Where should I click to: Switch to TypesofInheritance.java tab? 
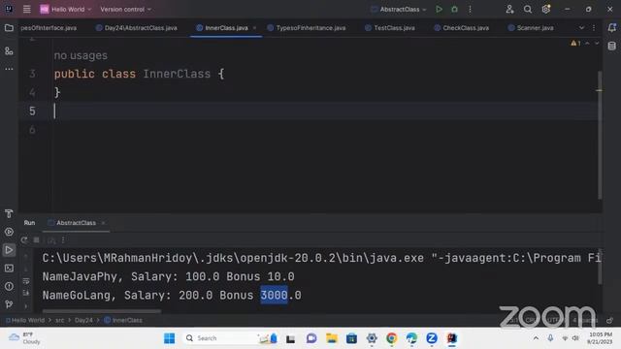point(307,28)
